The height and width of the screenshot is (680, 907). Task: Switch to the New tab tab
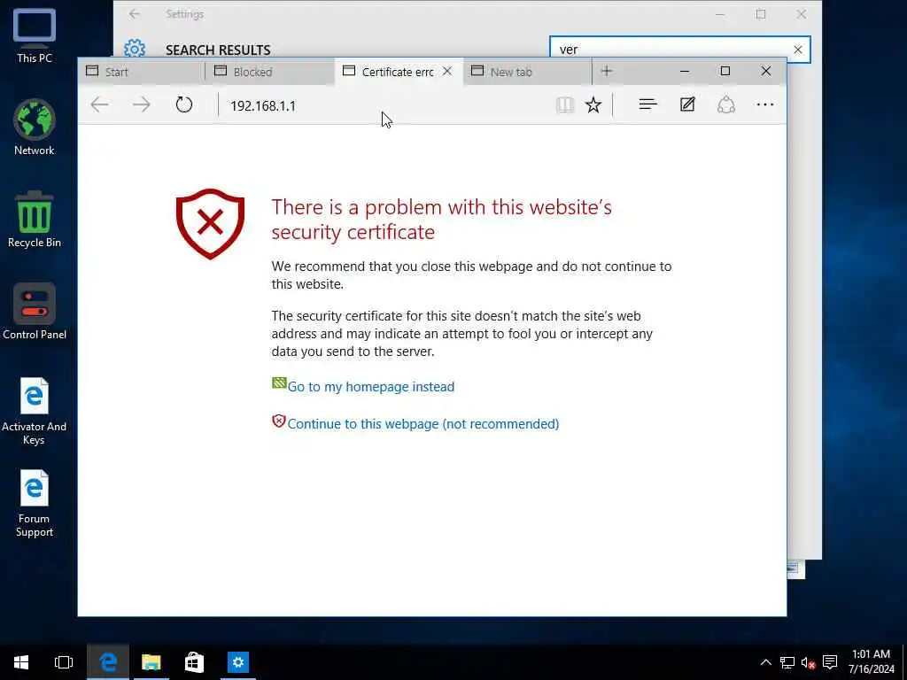point(528,72)
